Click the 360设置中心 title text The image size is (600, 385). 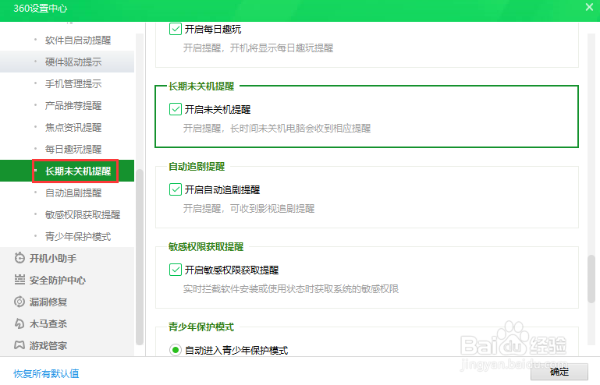pos(40,8)
